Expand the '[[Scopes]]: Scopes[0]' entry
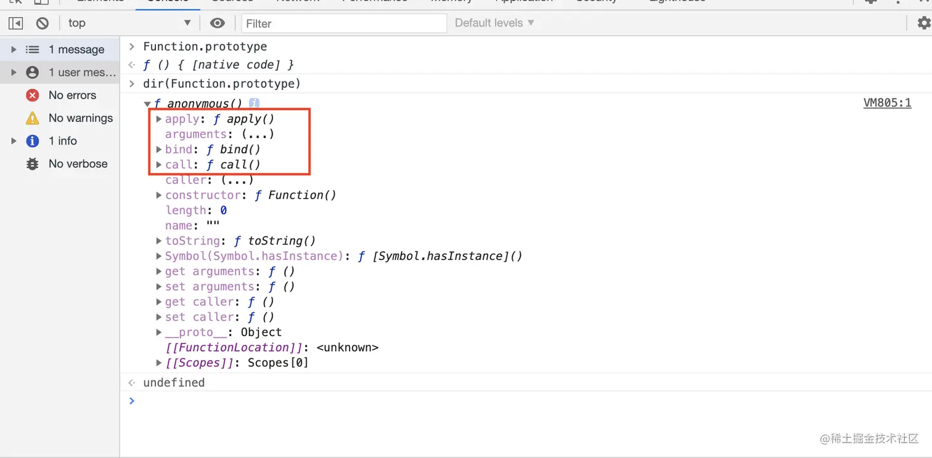This screenshot has width=932, height=458. pos(159,363)
